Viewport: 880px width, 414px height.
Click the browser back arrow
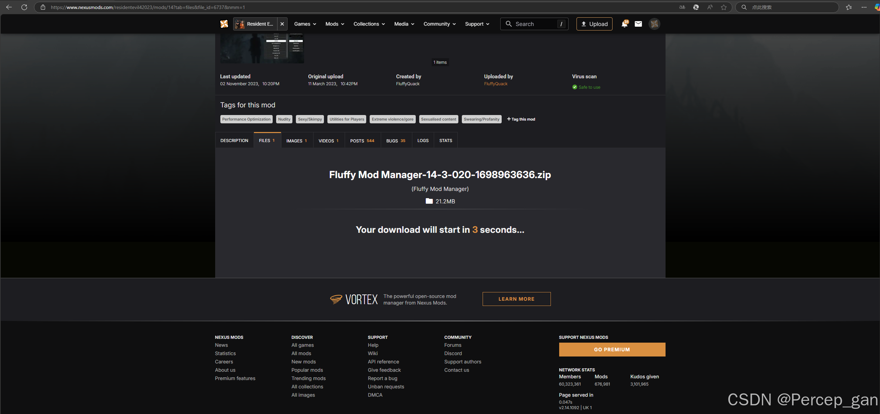pos(9,7)
